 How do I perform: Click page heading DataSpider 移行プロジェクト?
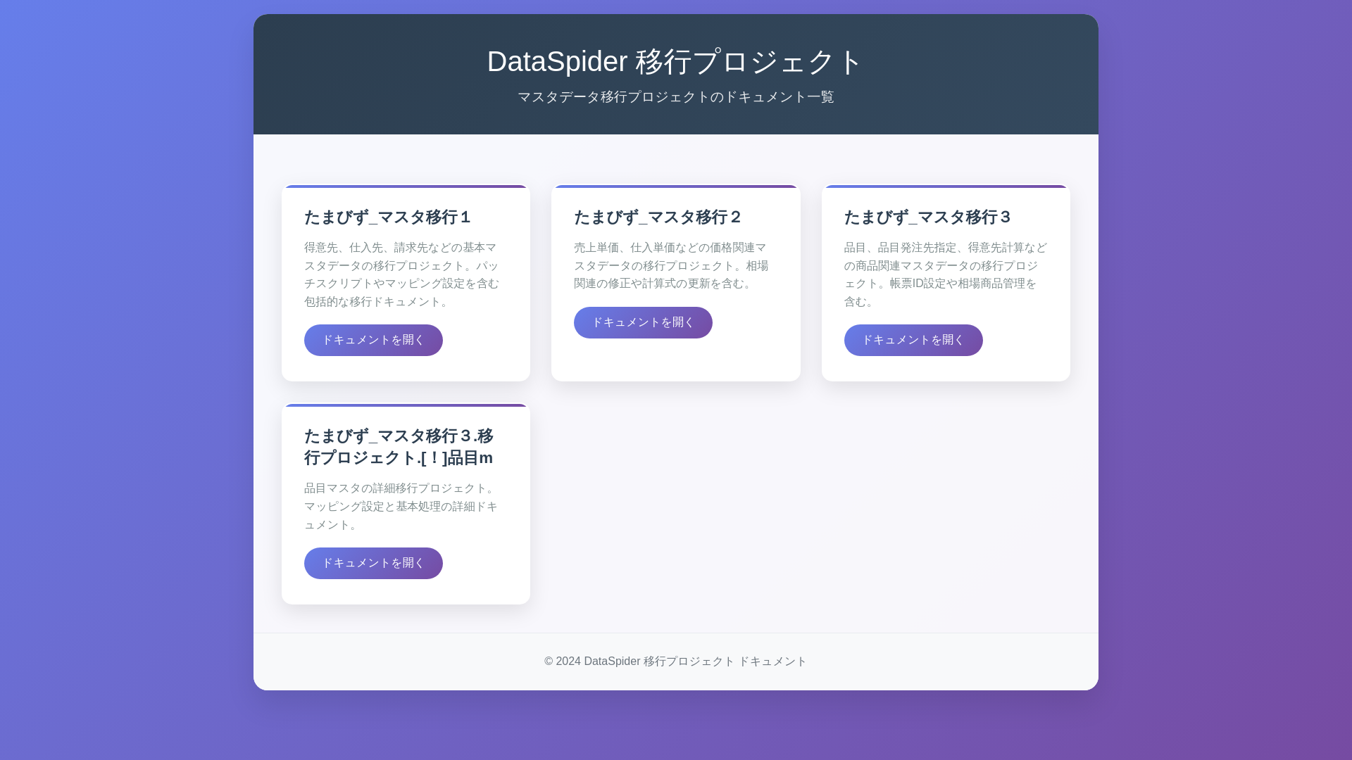pos(675,61)
